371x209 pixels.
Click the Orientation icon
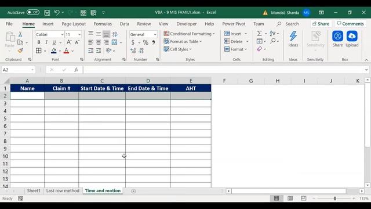108,51
